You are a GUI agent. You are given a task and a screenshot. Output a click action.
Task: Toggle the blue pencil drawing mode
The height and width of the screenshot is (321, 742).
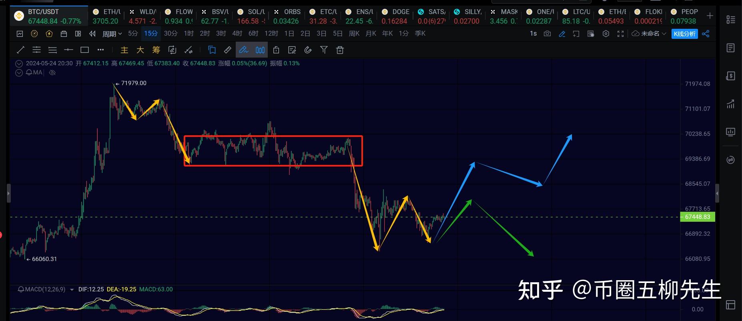pos(244,50)
